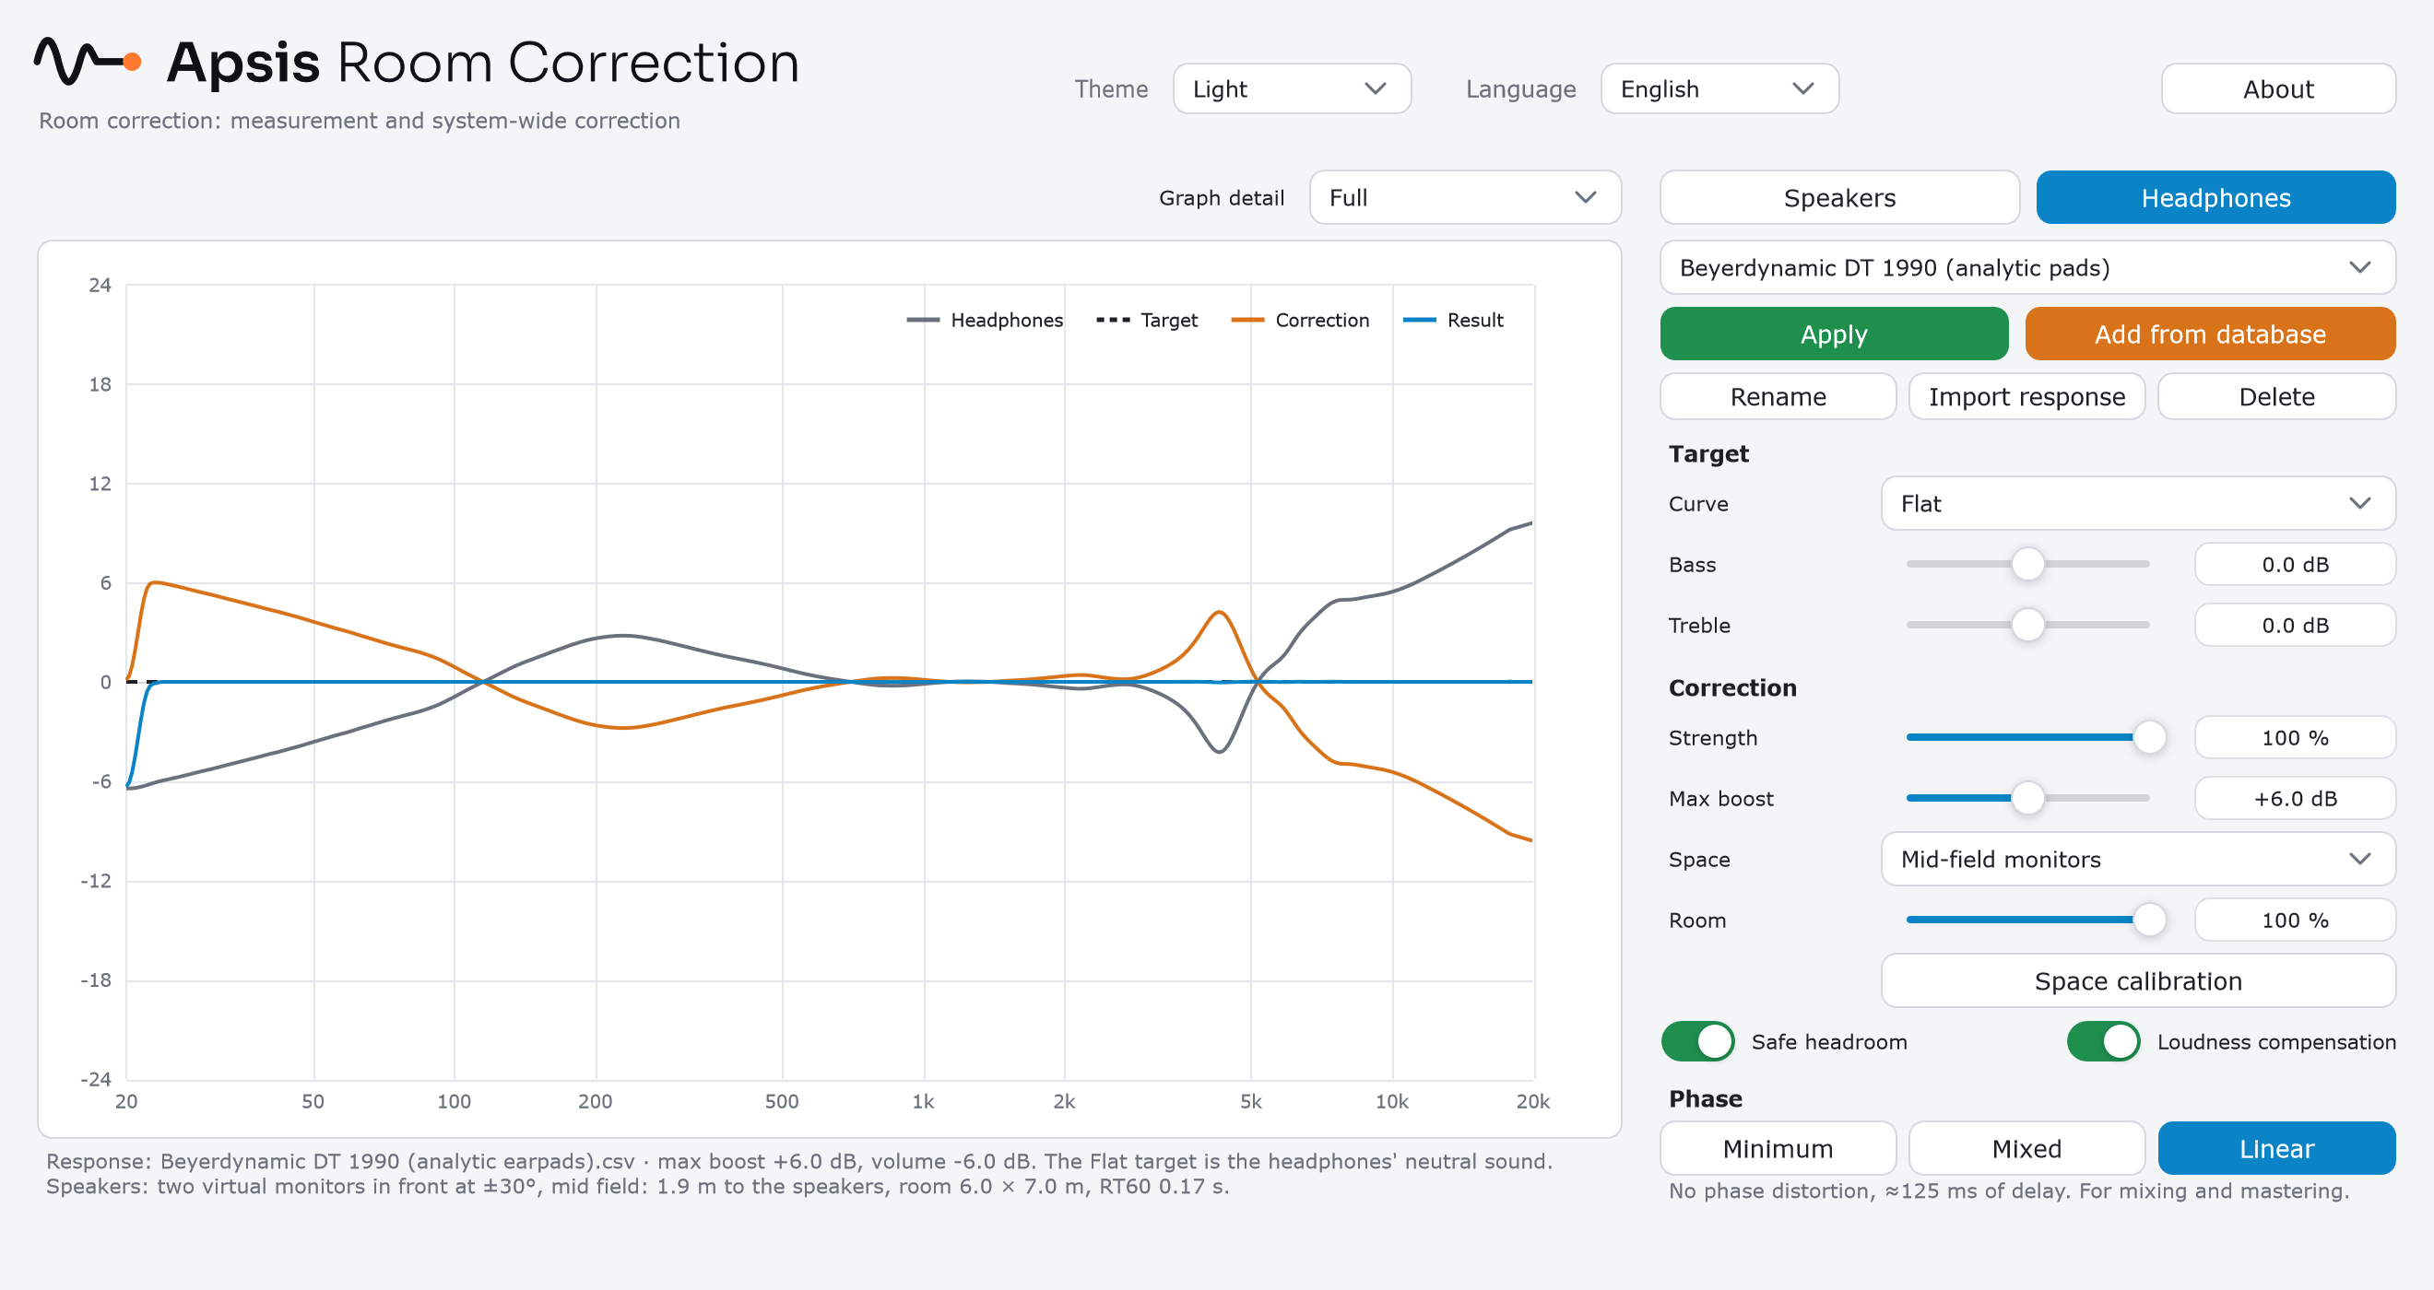This screenshot has width=2434, height=1290.
Task: Click the green Apply button
Action: coord(1834,334)
